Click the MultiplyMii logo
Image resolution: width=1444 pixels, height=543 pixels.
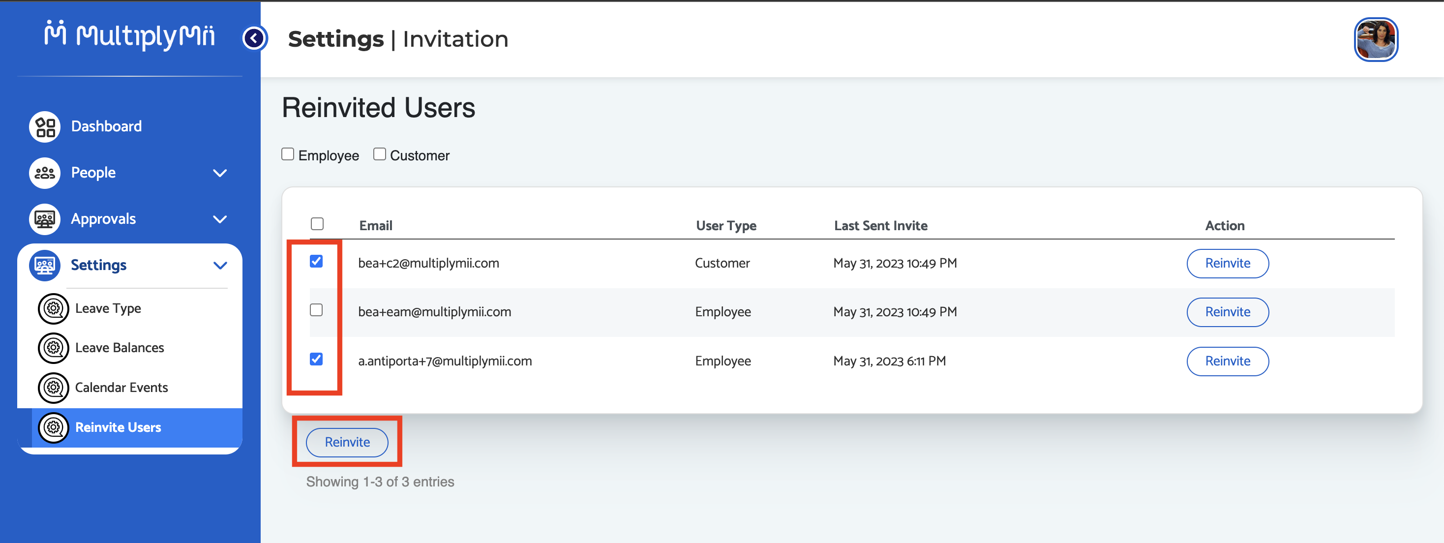(130, 35)
